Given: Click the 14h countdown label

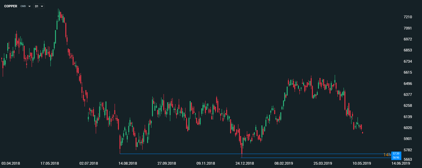Looking at the screenshot, I should 387,155.
